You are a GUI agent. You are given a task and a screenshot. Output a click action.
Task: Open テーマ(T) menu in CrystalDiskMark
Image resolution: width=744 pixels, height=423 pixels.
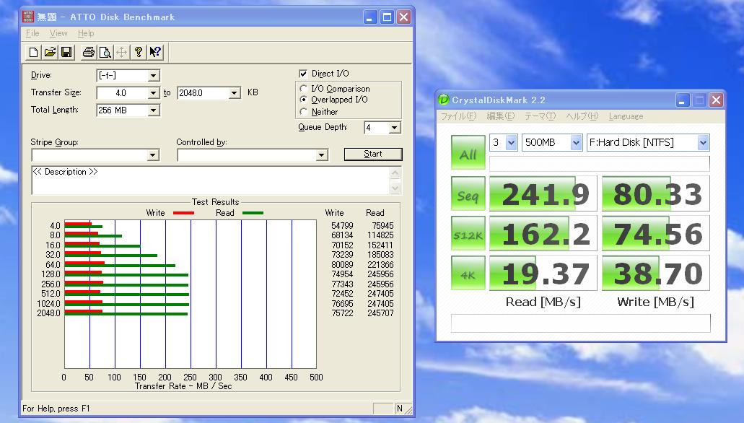[x=540, y=116]
